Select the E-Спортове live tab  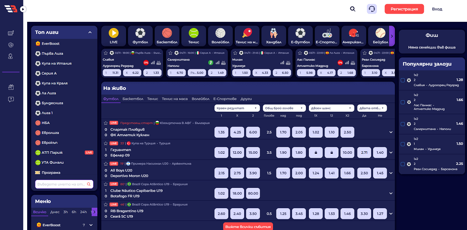pos(225,99)
